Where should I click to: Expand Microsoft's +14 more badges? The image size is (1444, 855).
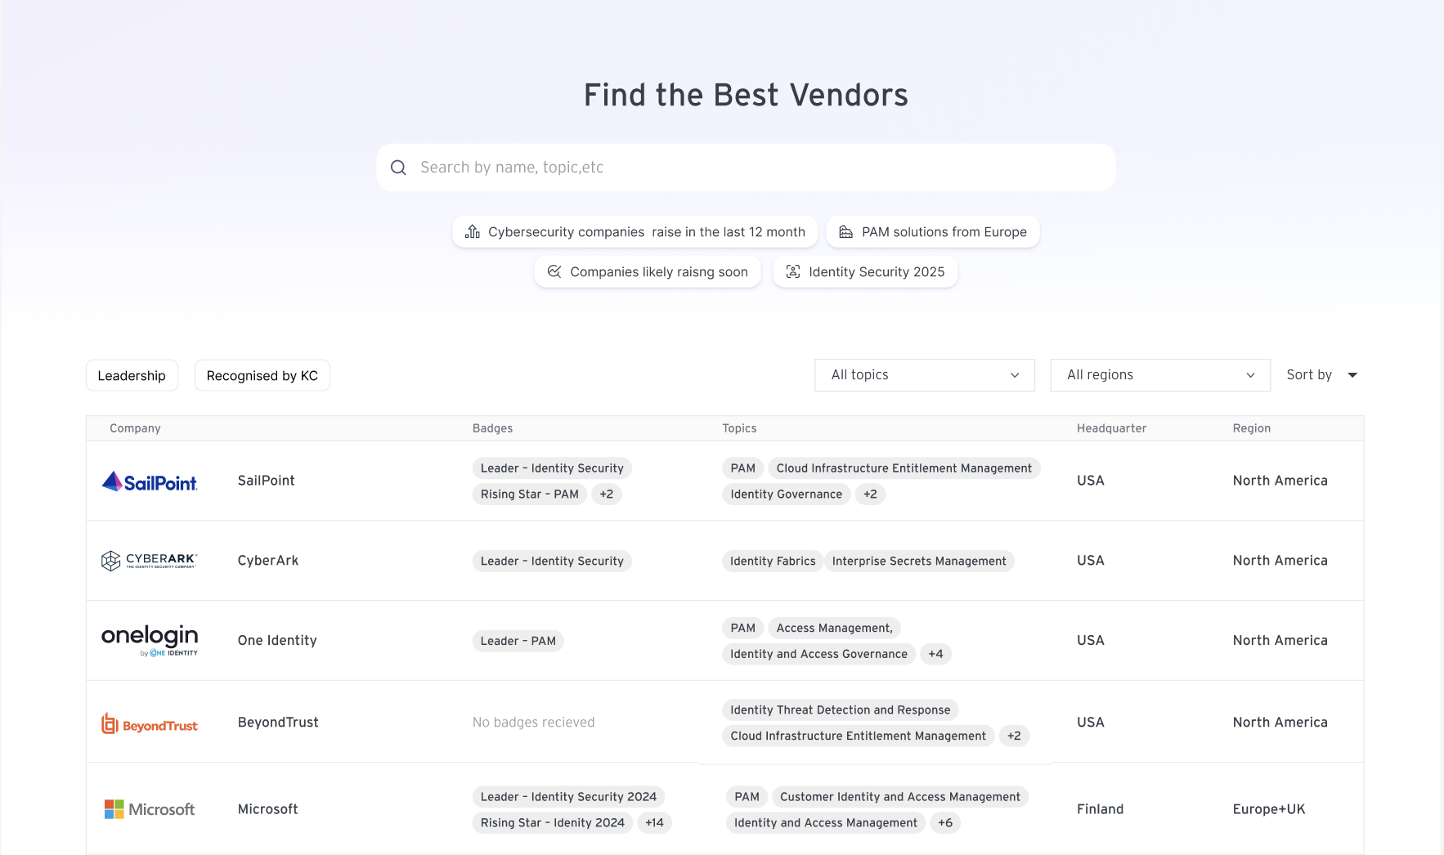[654, 823]
